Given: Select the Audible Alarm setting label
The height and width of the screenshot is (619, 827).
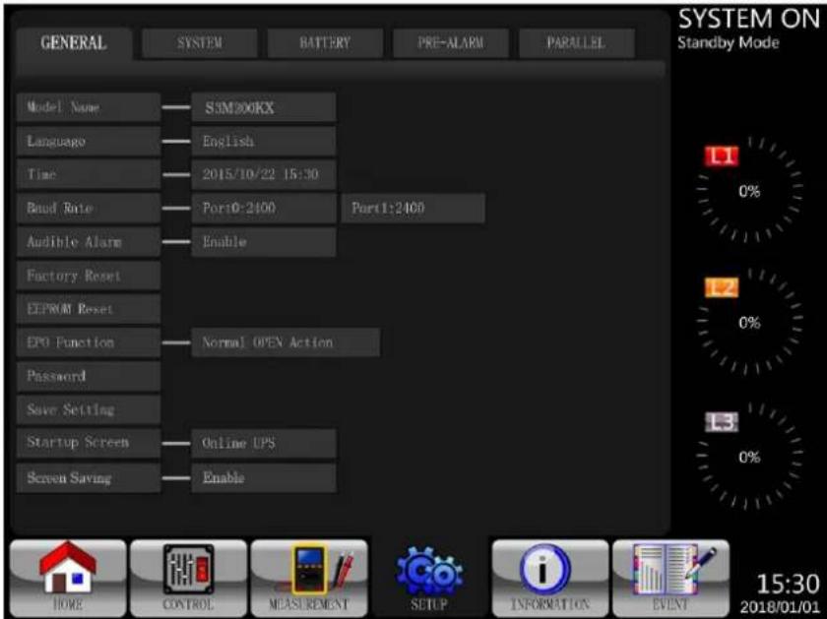Looking at the screenshot, I should (x=88, y=241).
